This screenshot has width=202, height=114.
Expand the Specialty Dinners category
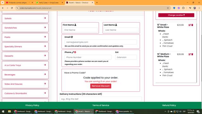pyautogui.click(x=25, y=47)
